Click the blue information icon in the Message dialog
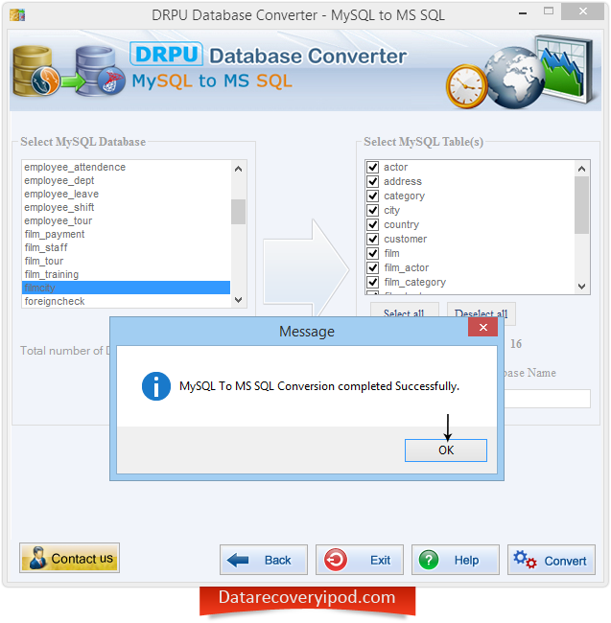Image resolution: width=611 pixels, height=623 pixels. coord(156,386)
